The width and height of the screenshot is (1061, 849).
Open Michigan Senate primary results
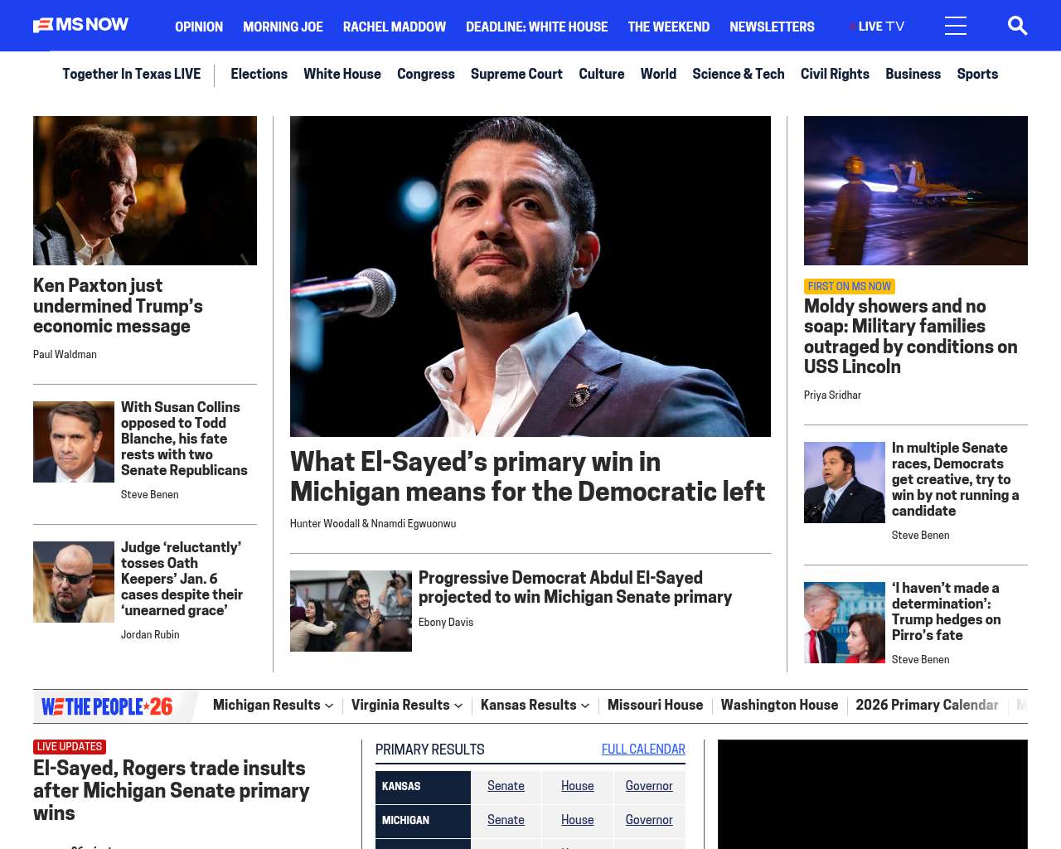click(x=506, y=820)
